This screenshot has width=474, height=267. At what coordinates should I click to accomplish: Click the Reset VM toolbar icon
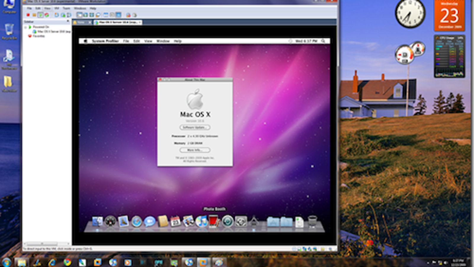coord(47,15)
